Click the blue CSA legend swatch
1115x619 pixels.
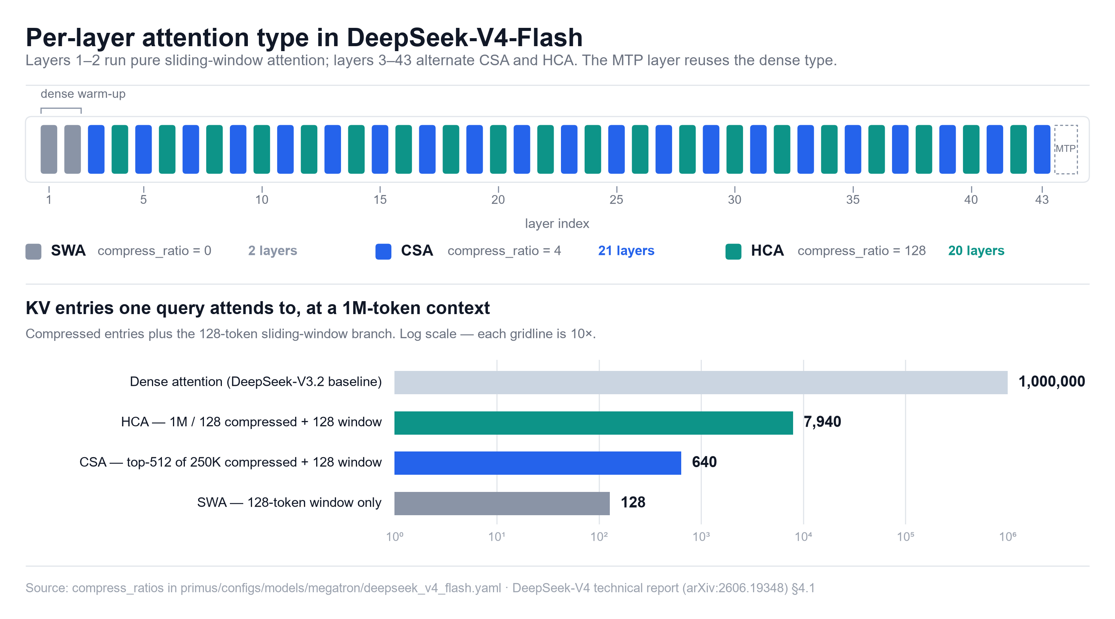point(383,251)
